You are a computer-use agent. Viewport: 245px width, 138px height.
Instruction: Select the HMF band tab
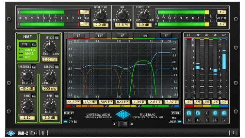coord(145,36)
